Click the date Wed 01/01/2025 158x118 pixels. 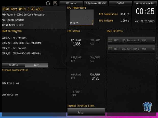click(x=145, y=21)
